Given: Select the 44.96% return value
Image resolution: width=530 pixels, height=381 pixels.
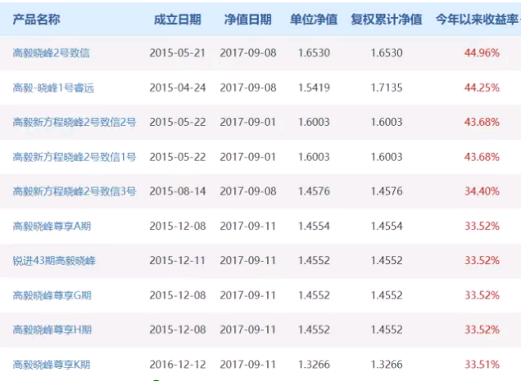Looking at the screenshot, I should click(x=482, y=53).
